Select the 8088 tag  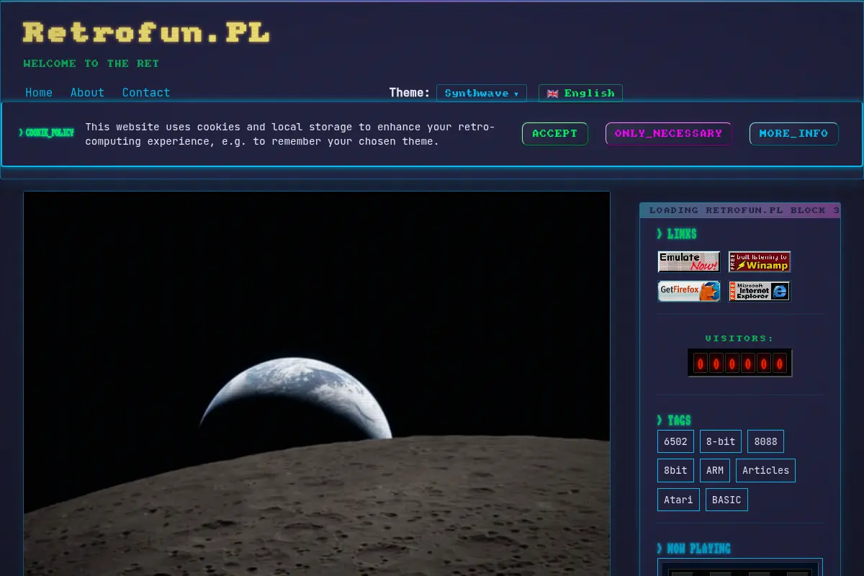pos(765,441)
